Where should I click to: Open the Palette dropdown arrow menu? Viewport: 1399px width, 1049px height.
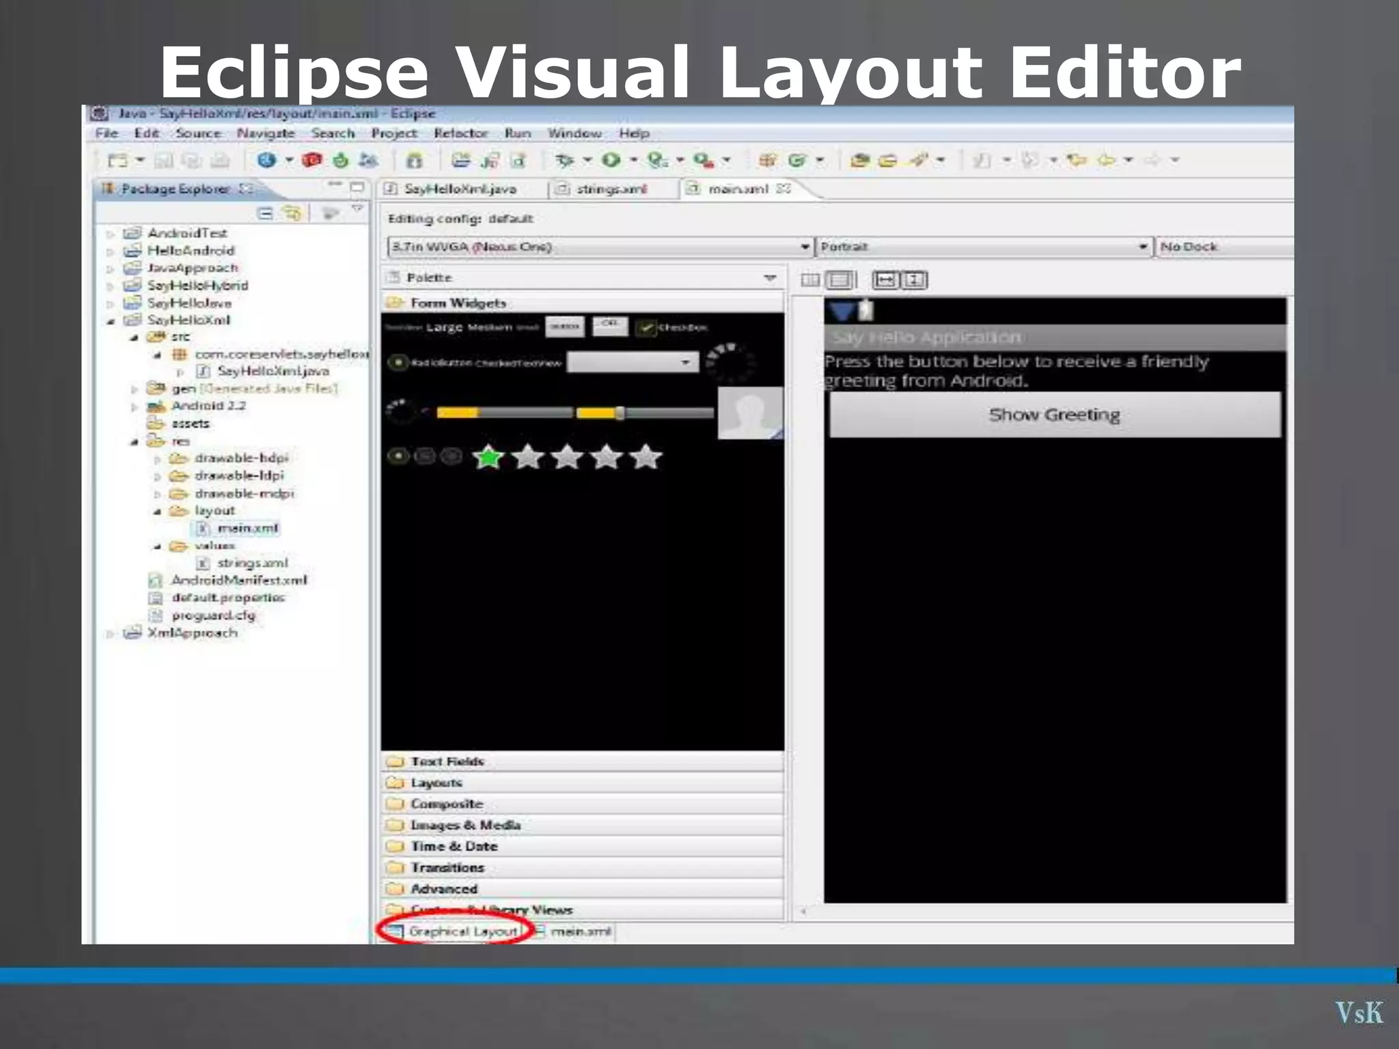tap(770, 278)
